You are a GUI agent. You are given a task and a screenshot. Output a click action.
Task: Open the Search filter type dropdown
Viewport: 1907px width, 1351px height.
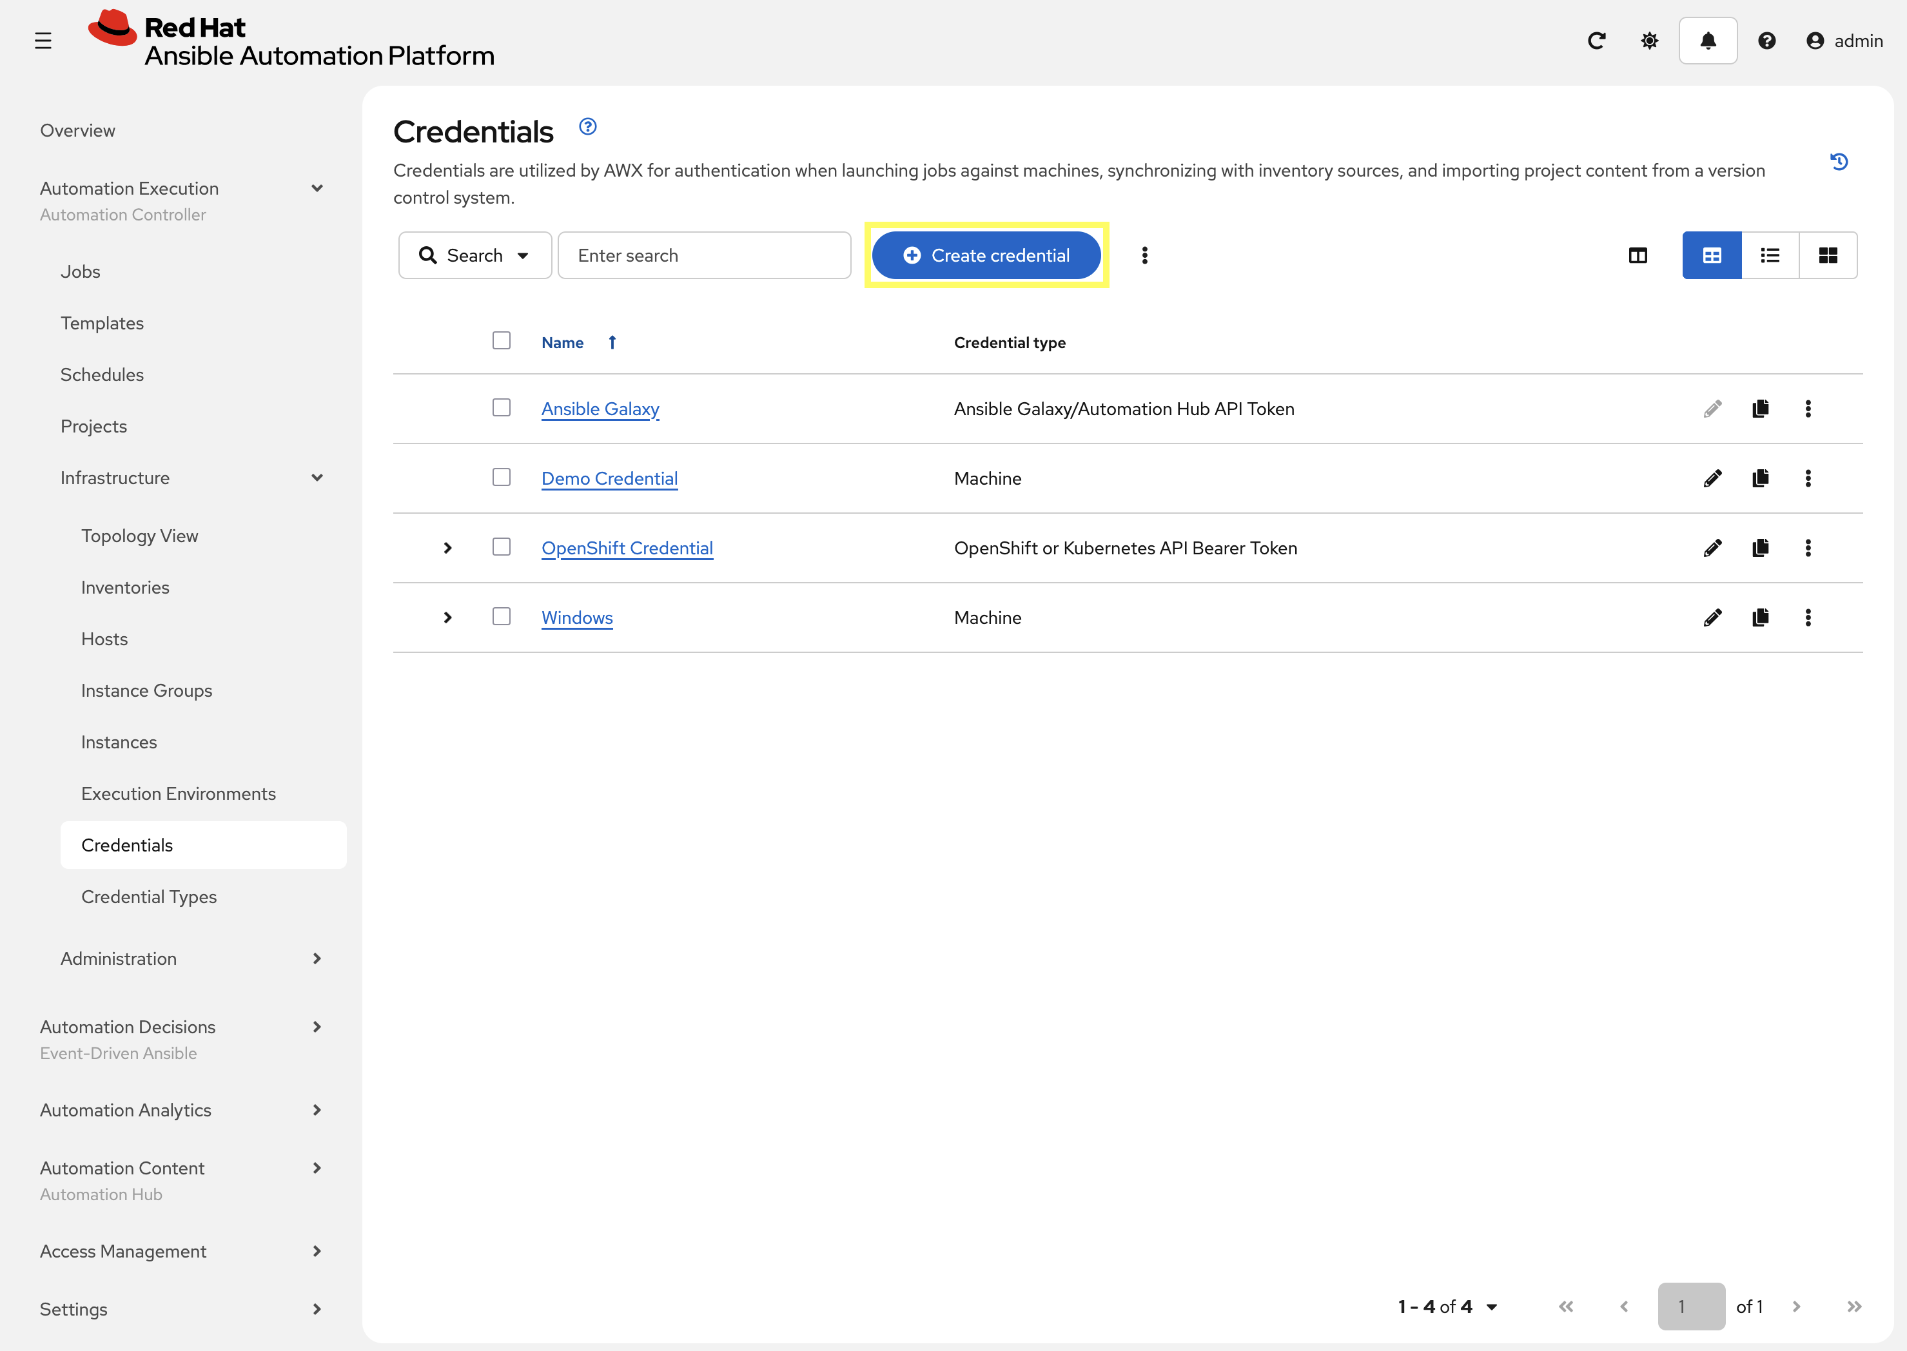click(x=474, y=255)
